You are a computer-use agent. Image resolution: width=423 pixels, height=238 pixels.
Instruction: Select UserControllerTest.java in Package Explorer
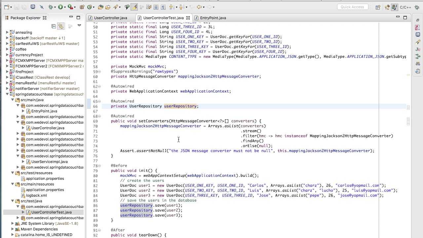pos(51,212)
